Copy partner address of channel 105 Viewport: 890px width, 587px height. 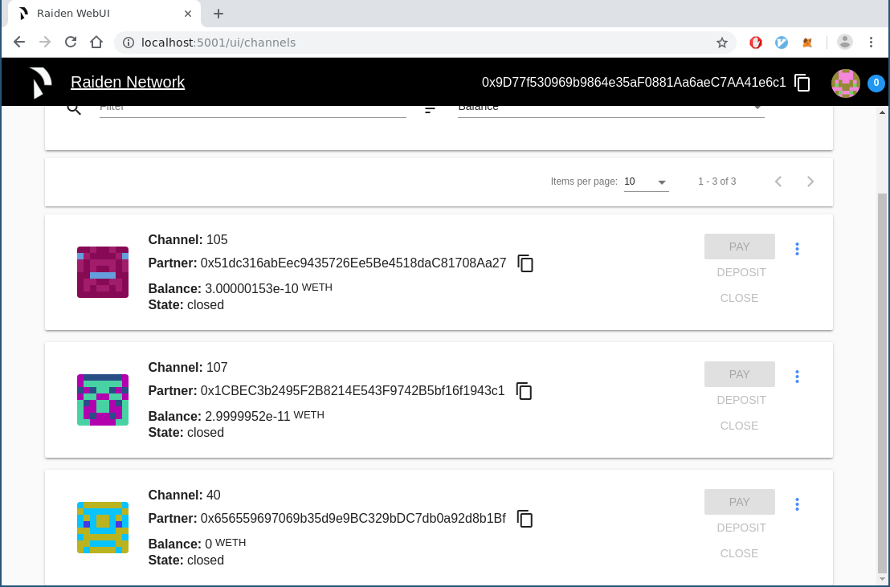tap(525, 263)
